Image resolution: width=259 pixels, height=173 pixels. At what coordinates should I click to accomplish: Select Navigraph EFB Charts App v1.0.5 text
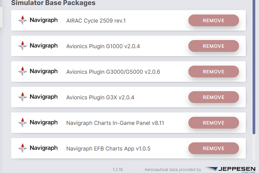pos(108,149)
